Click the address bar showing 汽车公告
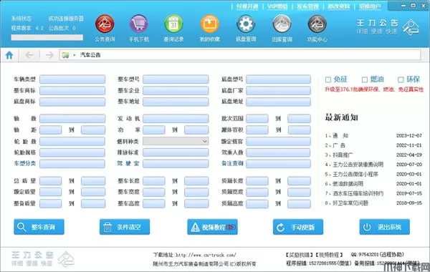Screen dimensions: 430x272 tap(240, 55)
